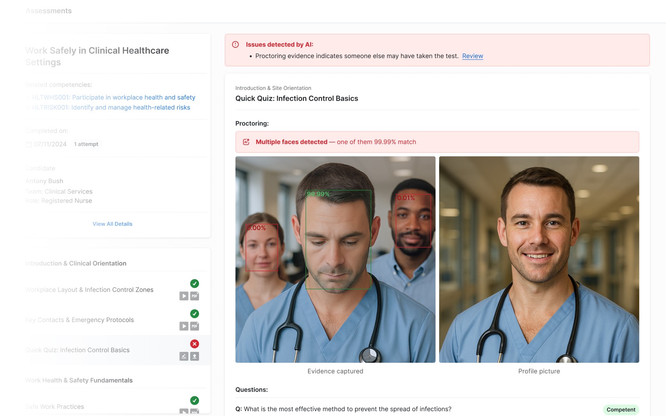The image size is (666, 416).
Task: Open the Evidence captured photo
Action: coord(335,260)
